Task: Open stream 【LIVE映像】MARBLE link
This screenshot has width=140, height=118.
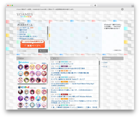Action: [x=70, y=74]
